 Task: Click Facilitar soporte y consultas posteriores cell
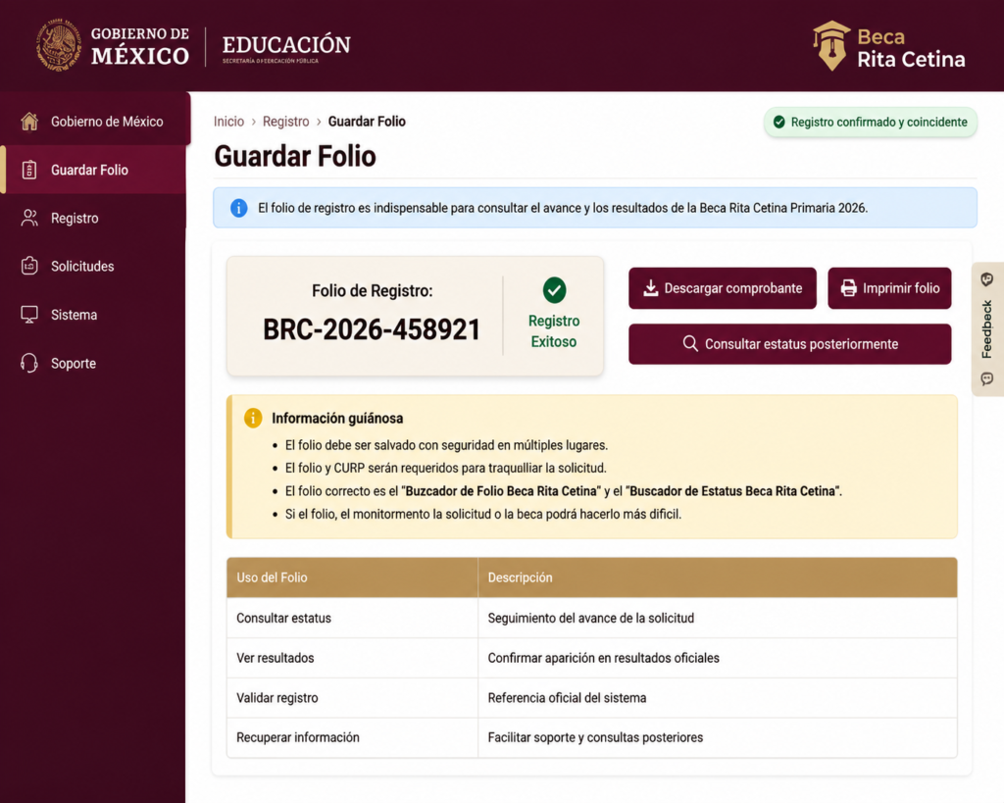point(717,737)
